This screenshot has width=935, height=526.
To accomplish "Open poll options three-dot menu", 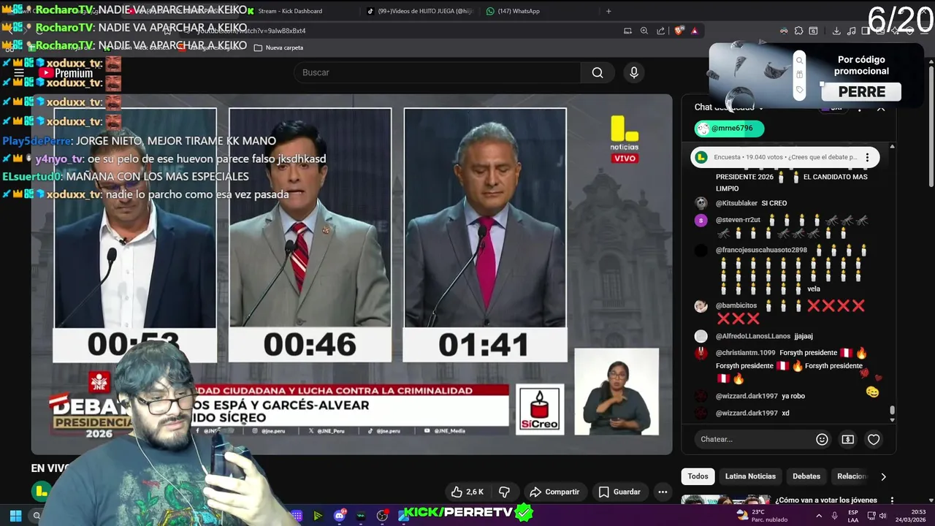I will tap(867, 157).
